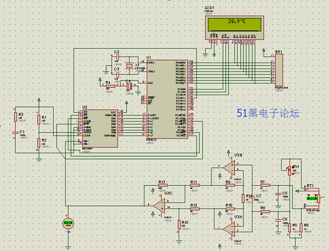Select the X1 crystal oscillator
This screenshot has width=329, height=251.
pyautogui.click(x=130, y=66)
